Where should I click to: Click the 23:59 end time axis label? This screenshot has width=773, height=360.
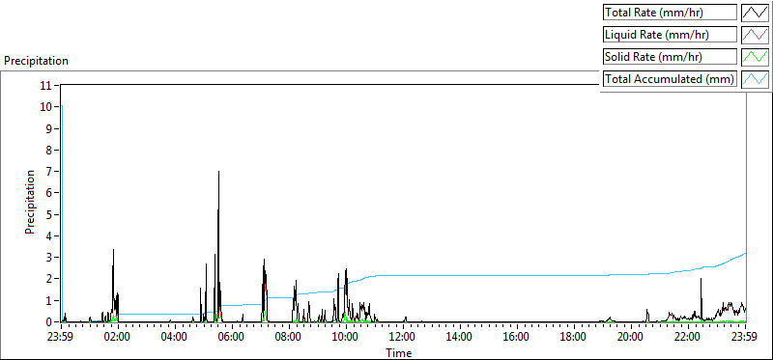(744, 338)
